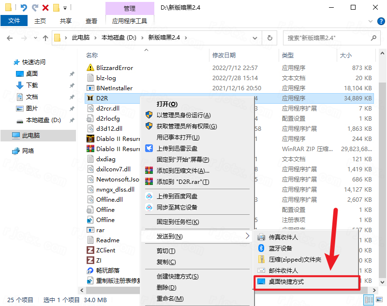Screen dimensions: 387x306
Task: Expand the address bar history dropdown
Action: 255,38
